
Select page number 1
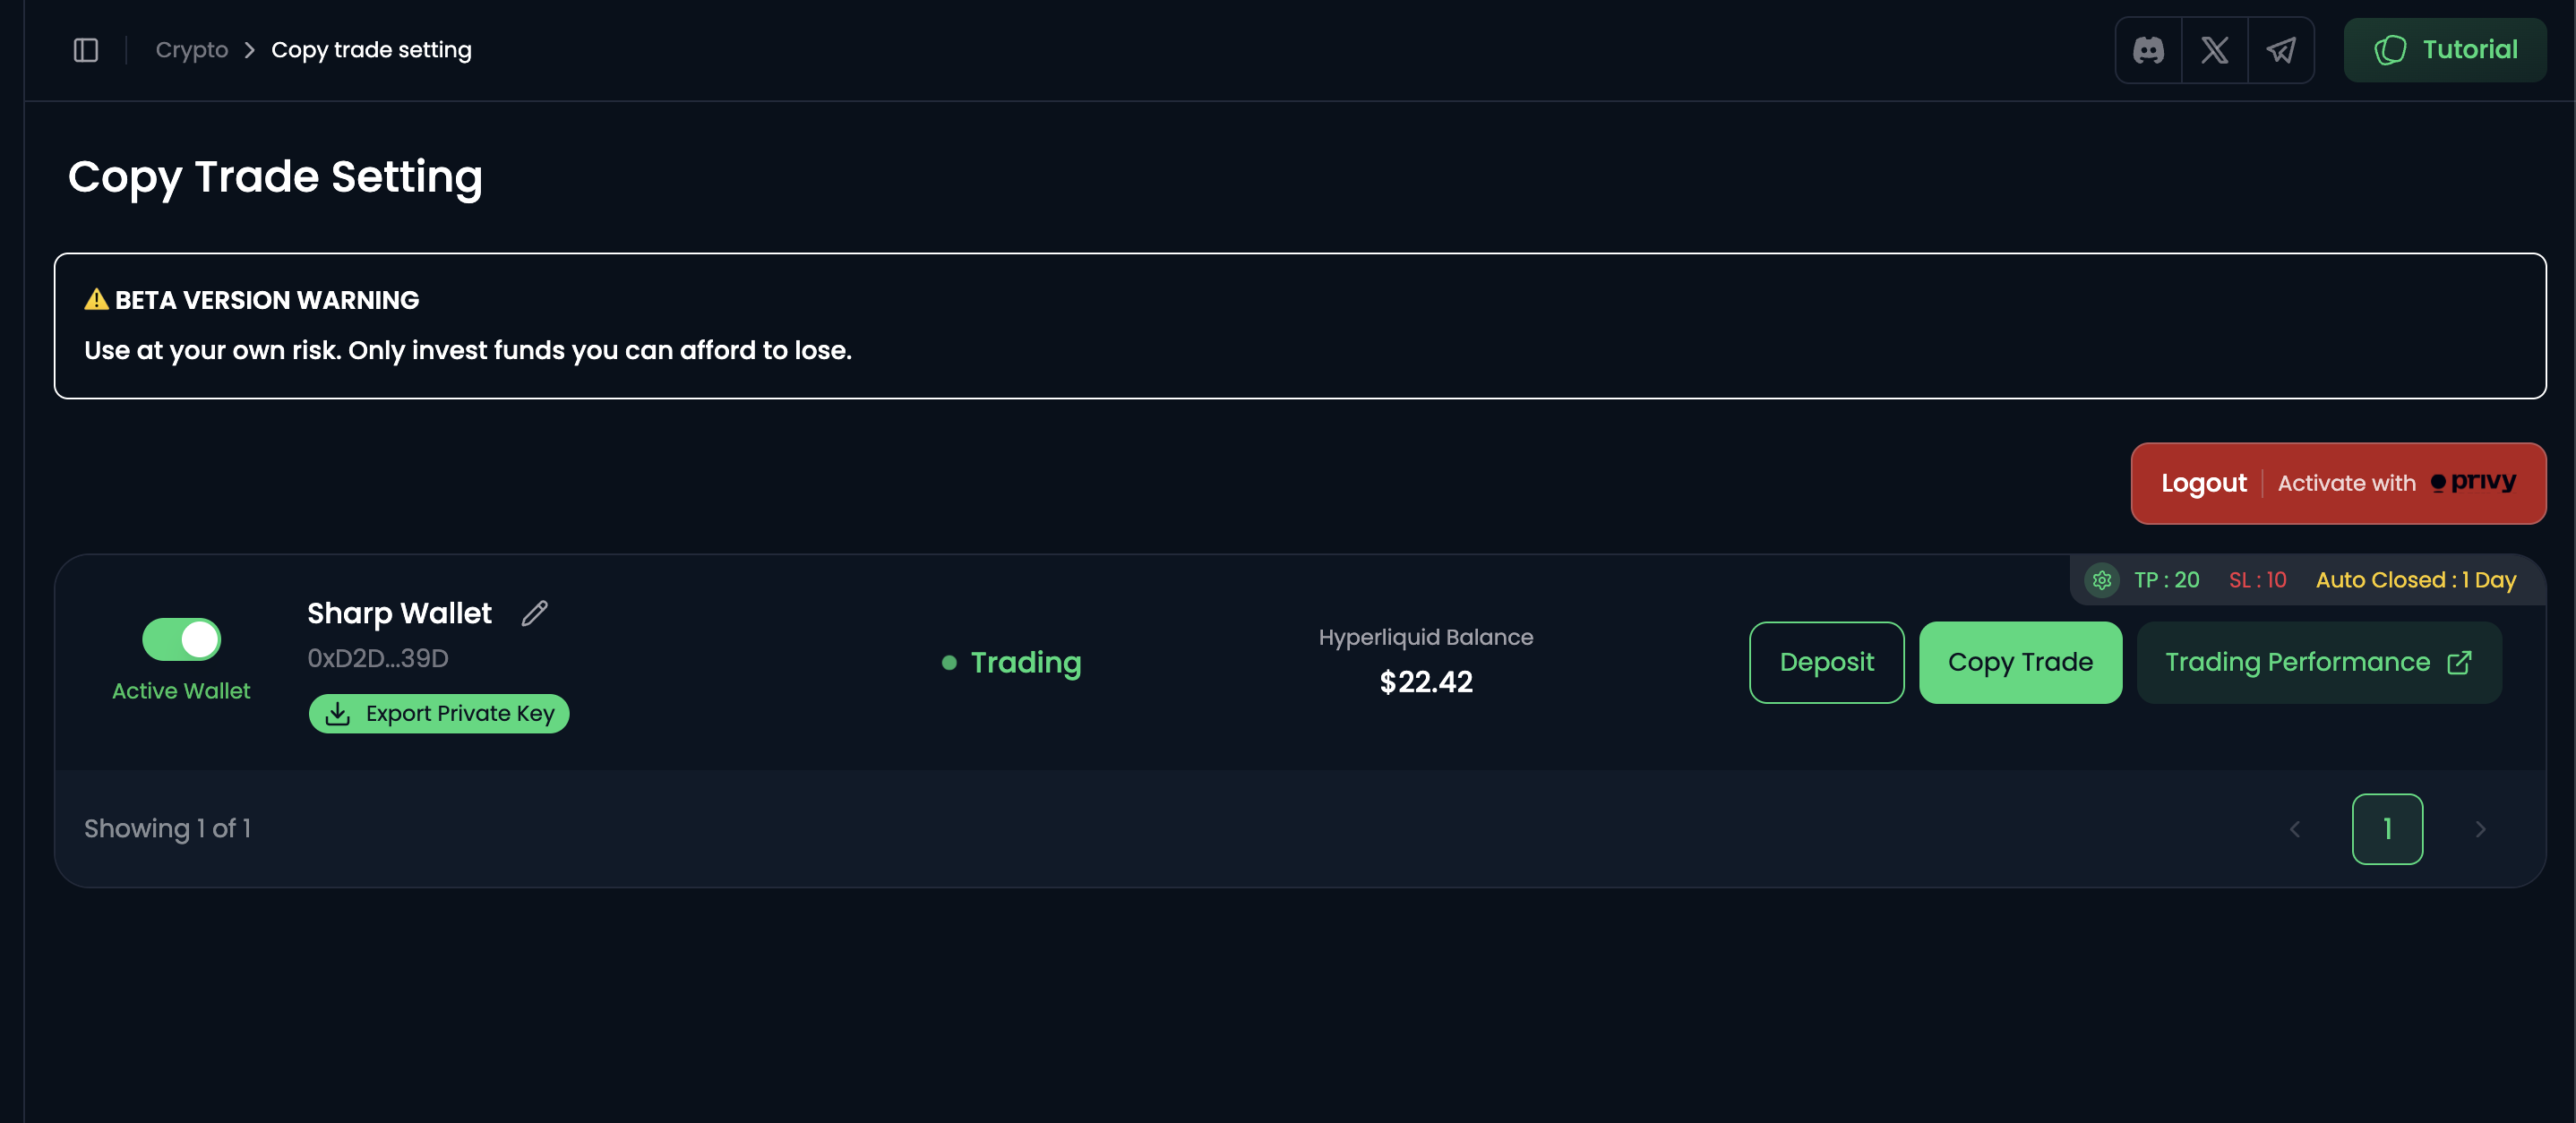tap(2387, 829)
